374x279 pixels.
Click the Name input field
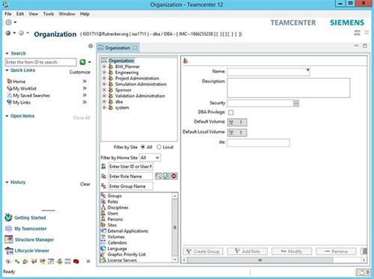point(269,72)
